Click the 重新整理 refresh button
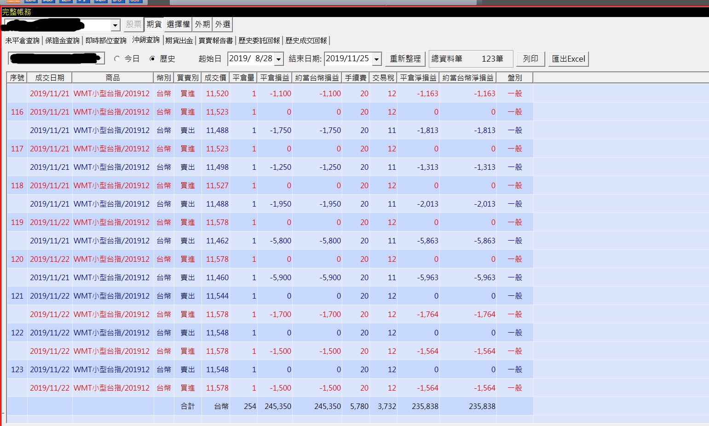Image resolution: width=709 pixels, height=426 pixels. (405, 59)
